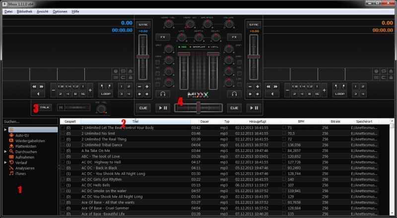Open Aufnahmen in the library sidebar
Image resolution: width=397 pixels, height=218 pixels.
click(x=24, y=157)
